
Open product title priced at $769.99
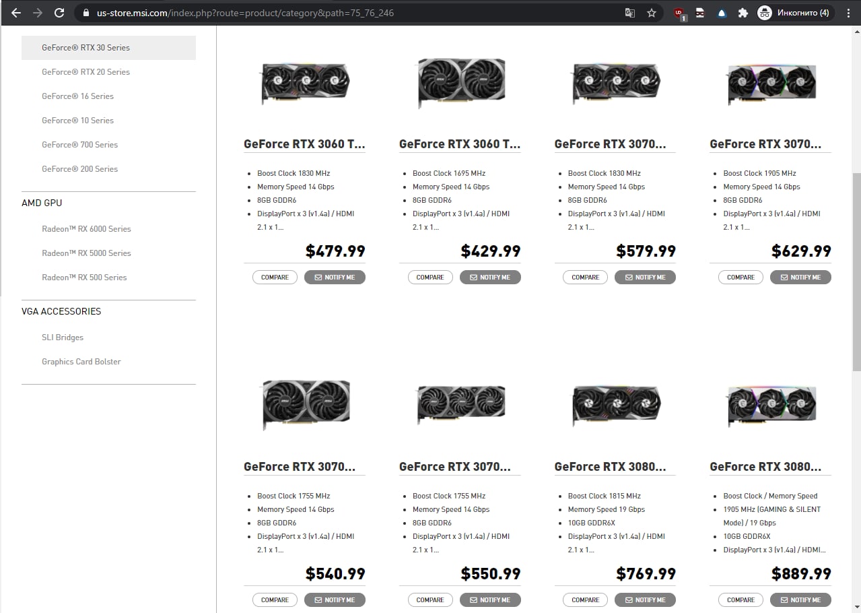point(610,467)
